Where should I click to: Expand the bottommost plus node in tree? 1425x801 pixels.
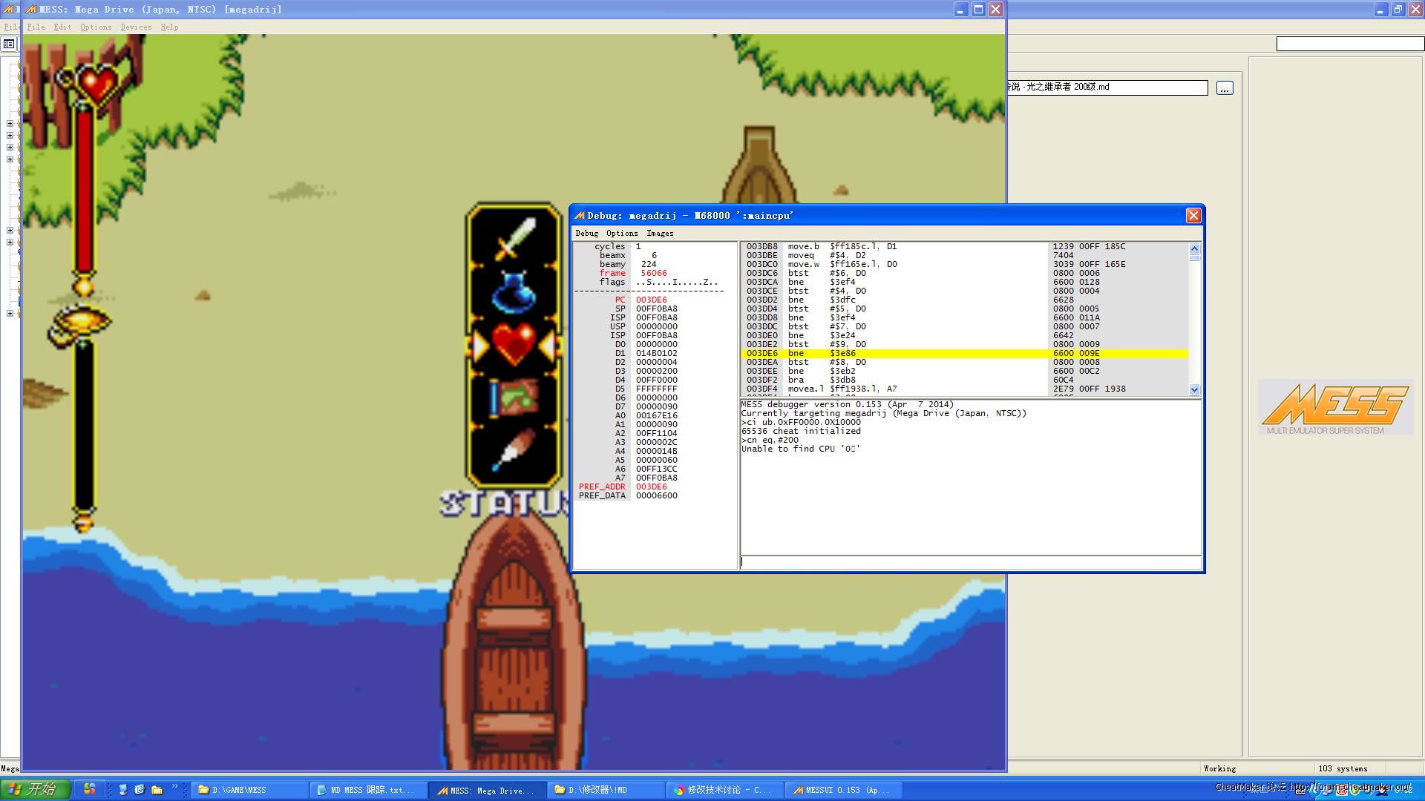(x=10, y=314)
